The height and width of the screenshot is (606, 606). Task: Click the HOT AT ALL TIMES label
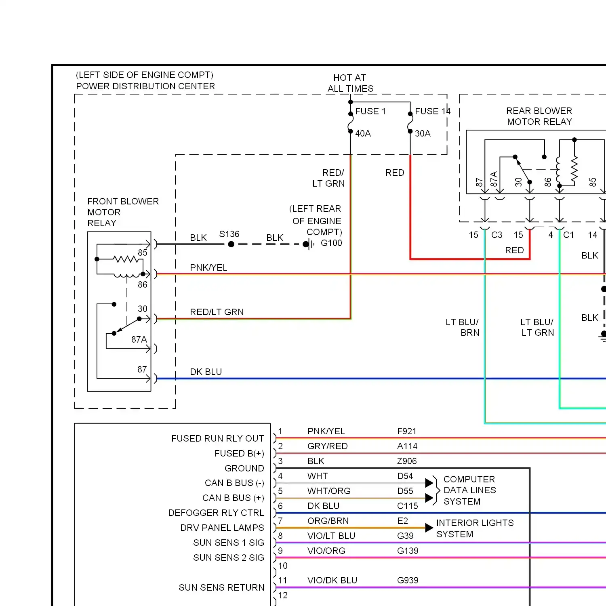click(350, 83)
